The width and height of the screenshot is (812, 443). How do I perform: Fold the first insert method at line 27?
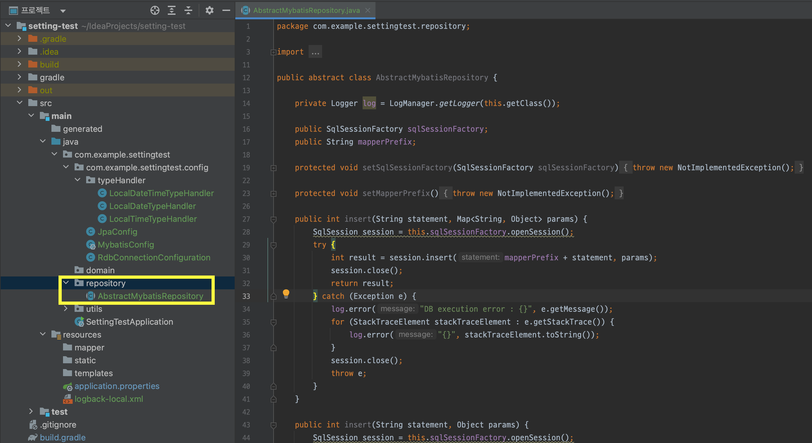(274, 219)
